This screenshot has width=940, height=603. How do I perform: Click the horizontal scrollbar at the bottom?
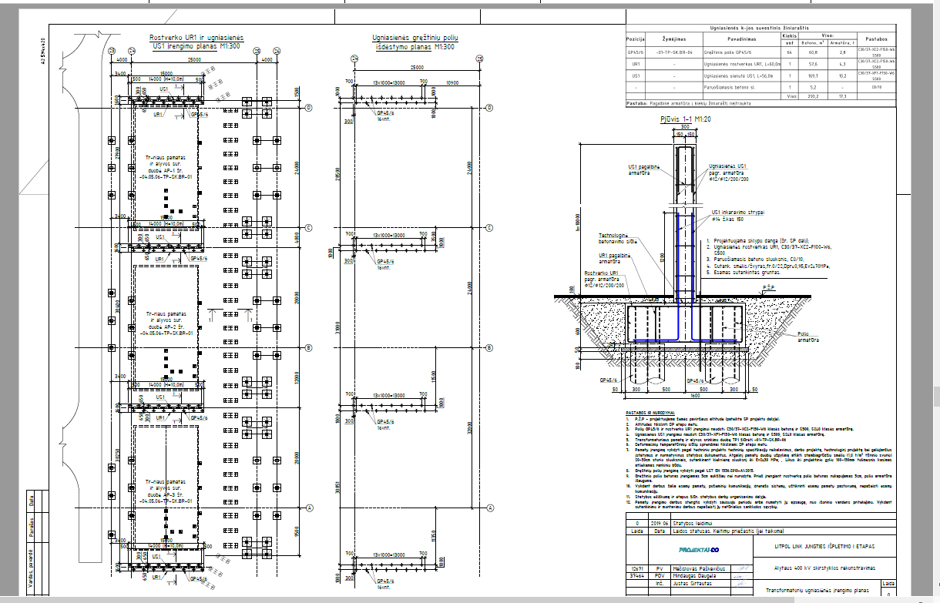[462, 600]
